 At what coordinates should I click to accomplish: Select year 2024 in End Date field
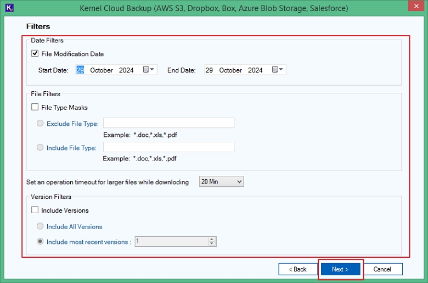click(255, 70)
